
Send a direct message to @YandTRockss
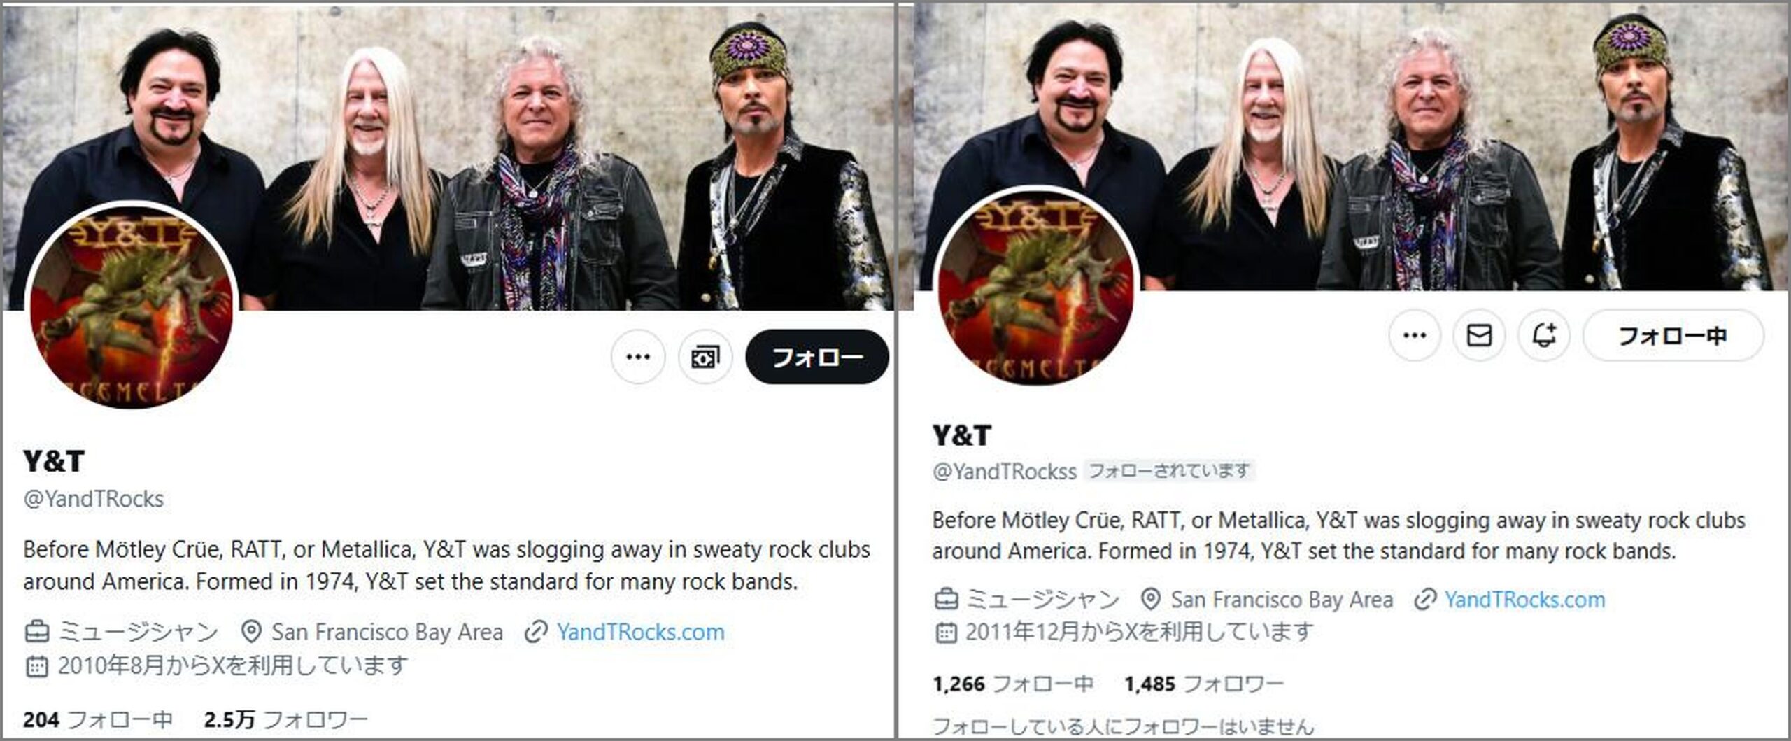(x=1479, y=335)
